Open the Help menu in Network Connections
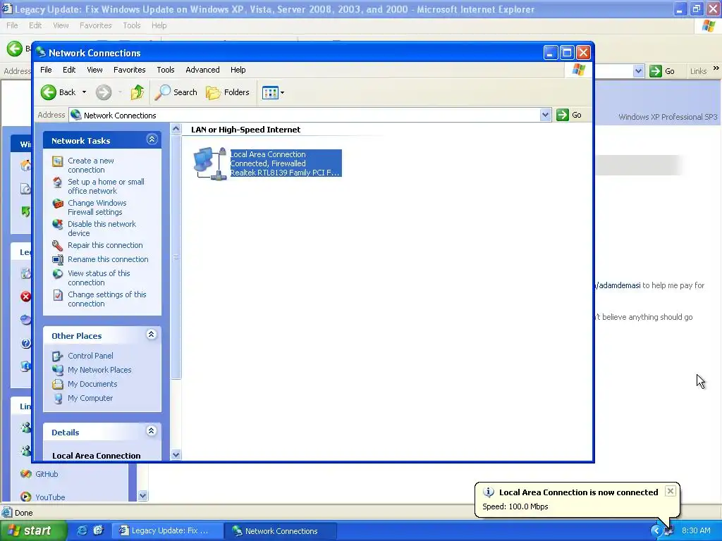Viewport: 722px width, 541px height. [x=238, y=70]
